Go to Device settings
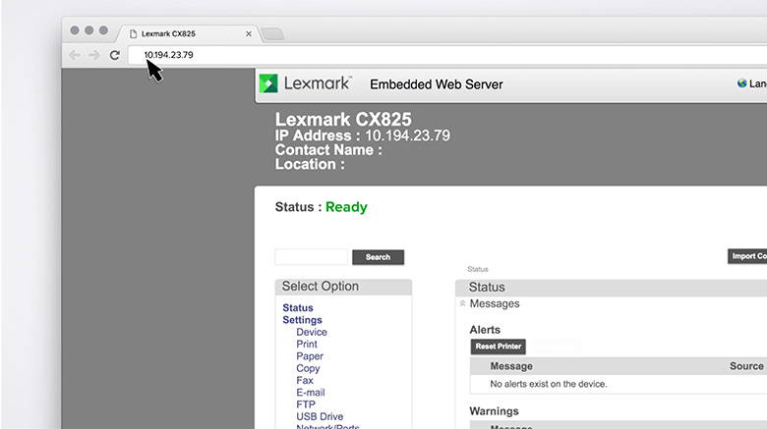 [x=312, y=332]
